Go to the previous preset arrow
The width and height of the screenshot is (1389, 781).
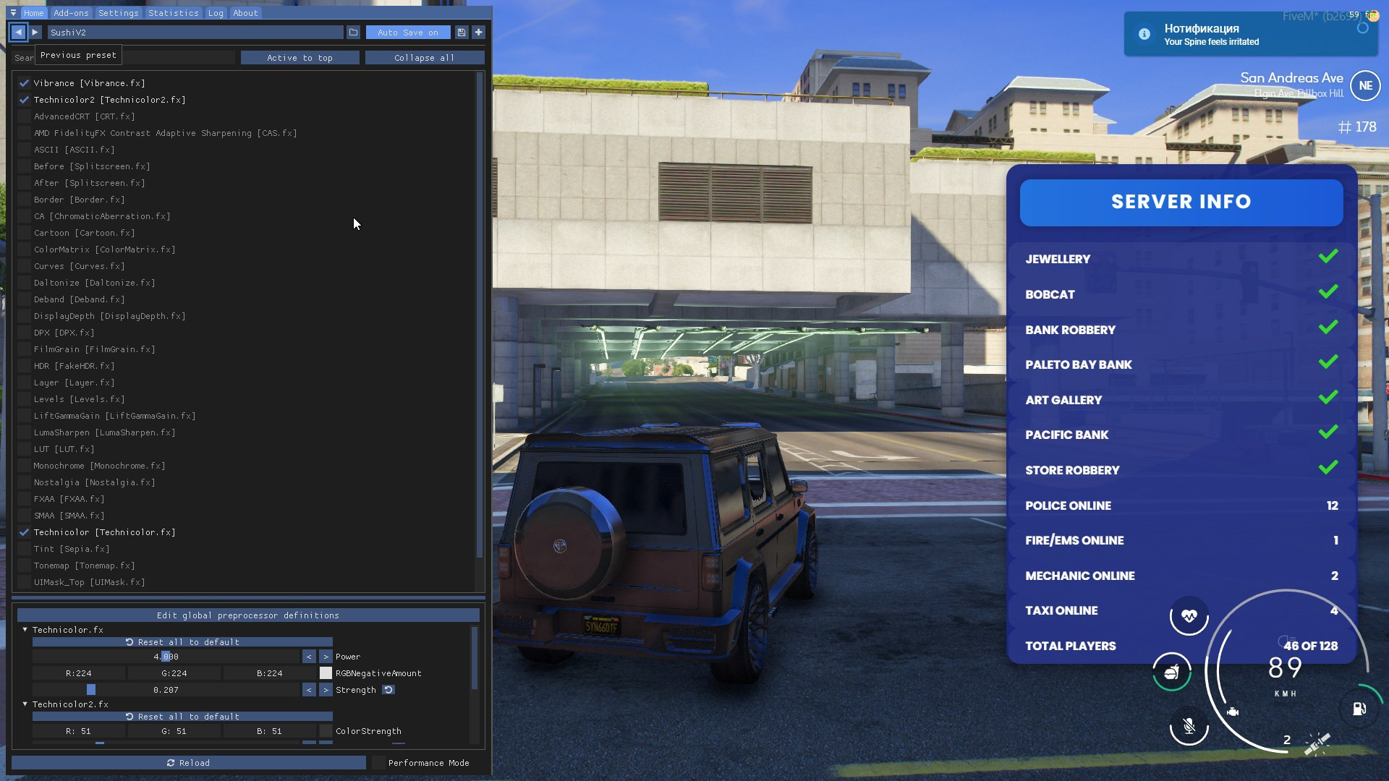18,33
